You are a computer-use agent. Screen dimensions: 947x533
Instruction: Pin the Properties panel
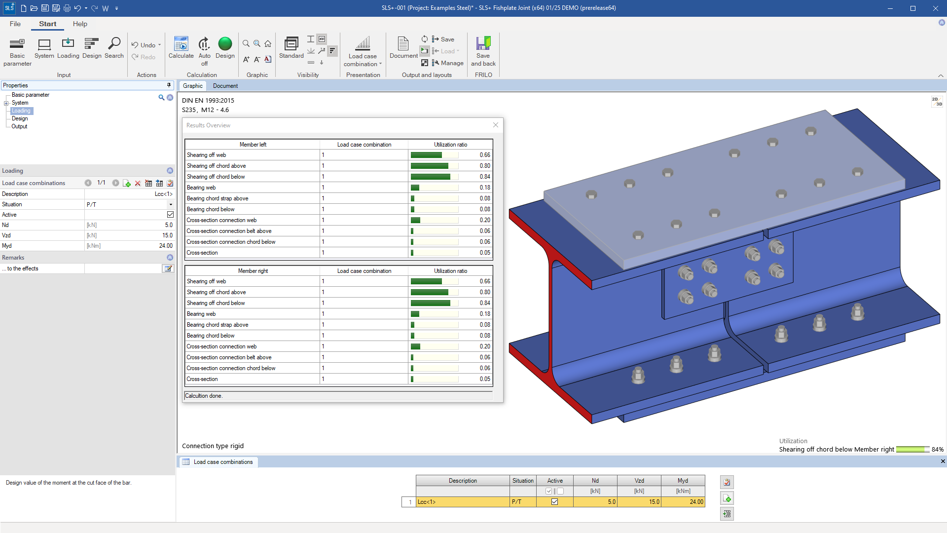[x=169, y=85]
